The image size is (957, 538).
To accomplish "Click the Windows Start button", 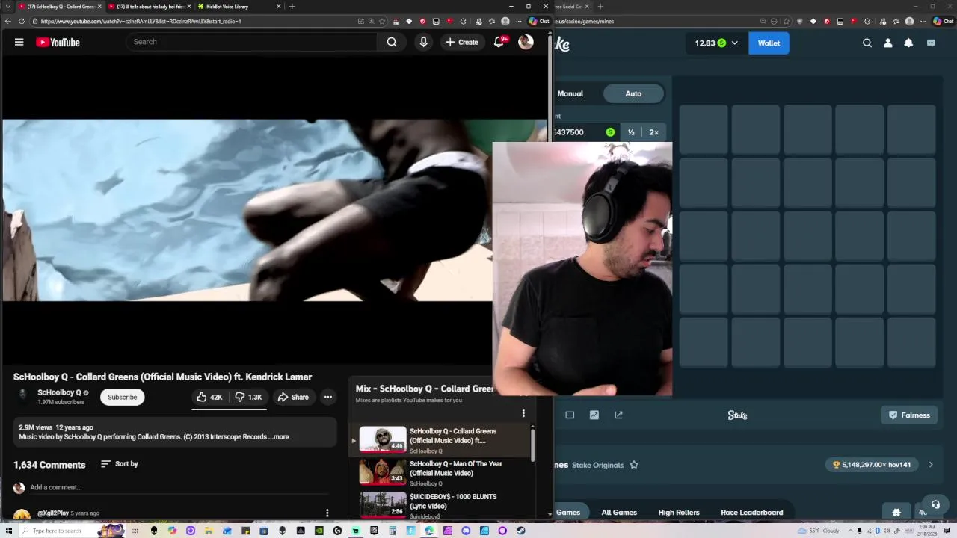I will coord(8,531).
